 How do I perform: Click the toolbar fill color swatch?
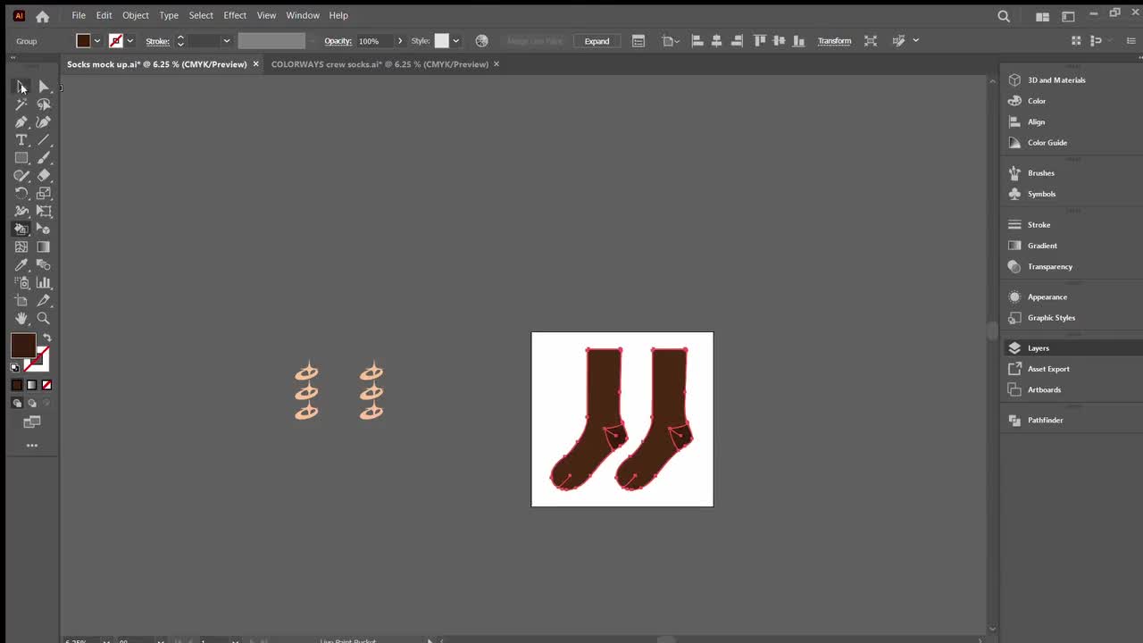pos(22,346)
